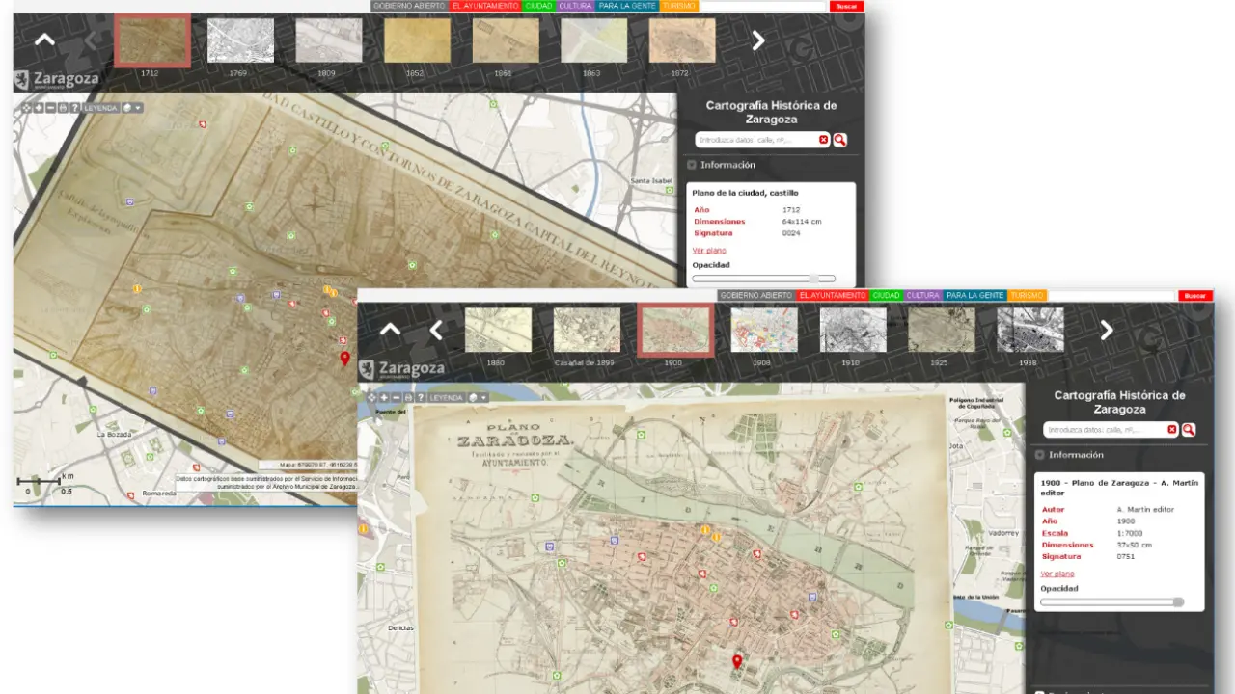
Task: Click Ver plano link for 1712 map
Action: (x=709, y=250)
